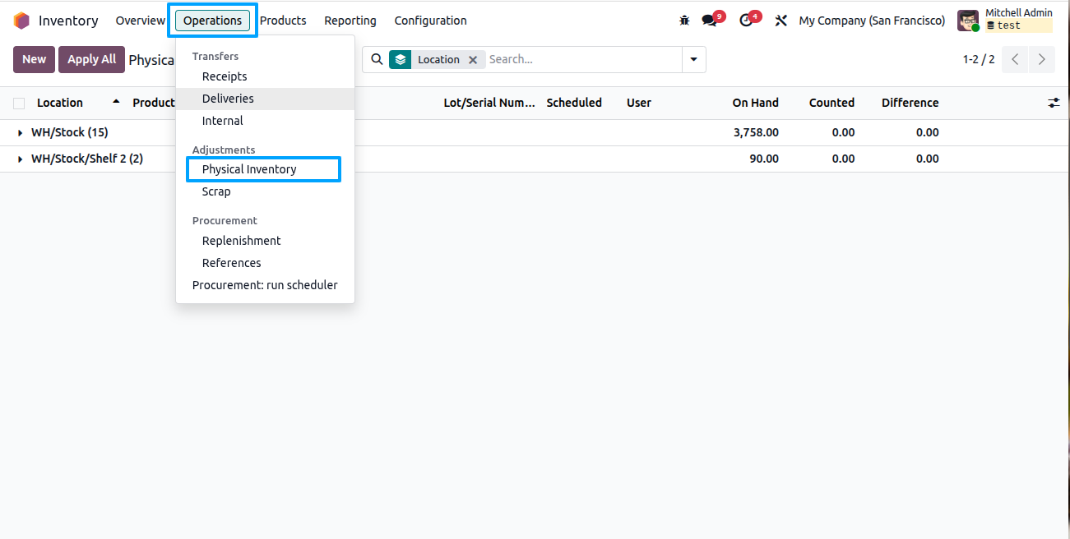Click the Apply All button
Screen dimensions: 1070x539
tap(91, 59)
